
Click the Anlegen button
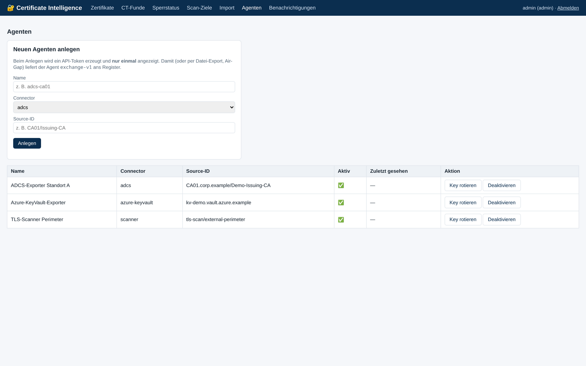click(x=27, y=143)
